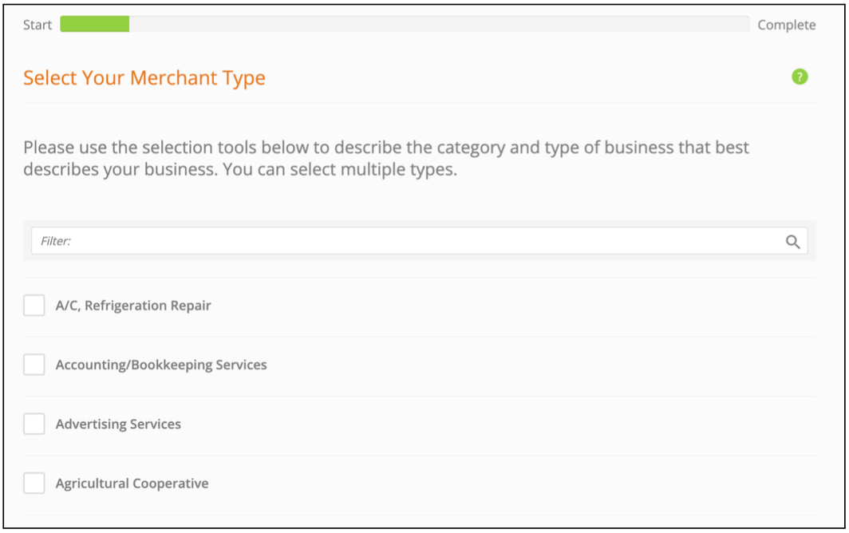Image resolution: width=849 pixels, height=533 pixels.
Task: Click the green filled portion of progress bar
Action: 95,24
